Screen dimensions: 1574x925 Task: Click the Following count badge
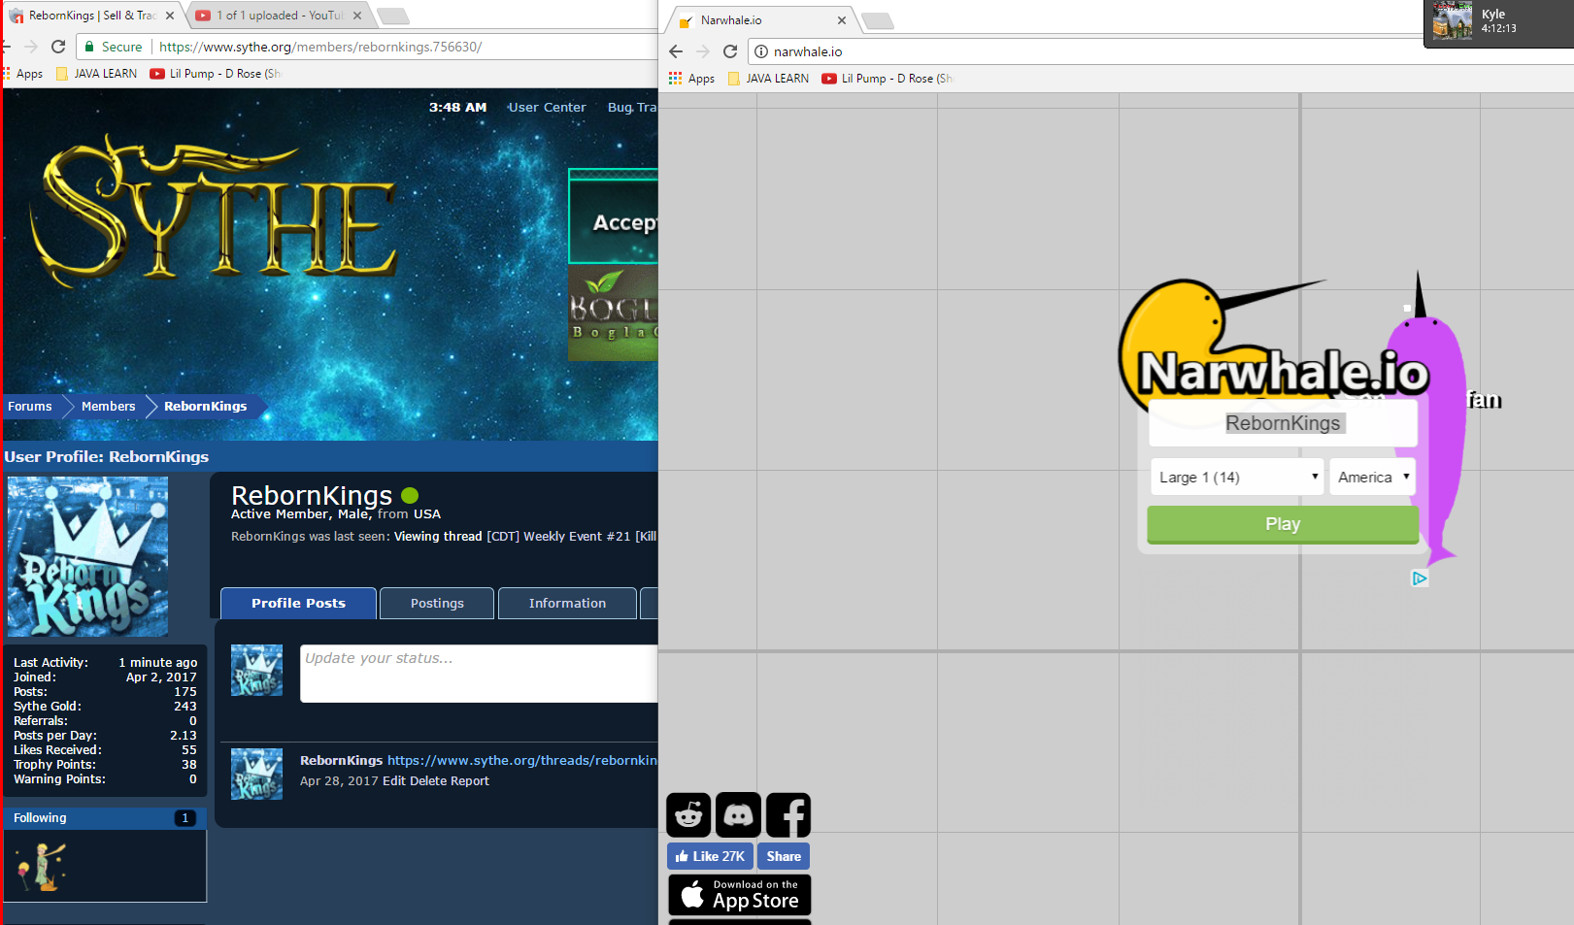(x=185, y=818)
